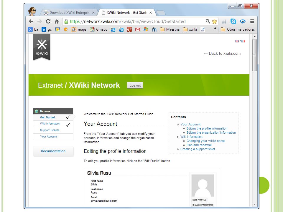Bookmark this page with the star icon

(x=214, y=21)
